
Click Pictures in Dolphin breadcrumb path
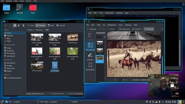point(39,30)
